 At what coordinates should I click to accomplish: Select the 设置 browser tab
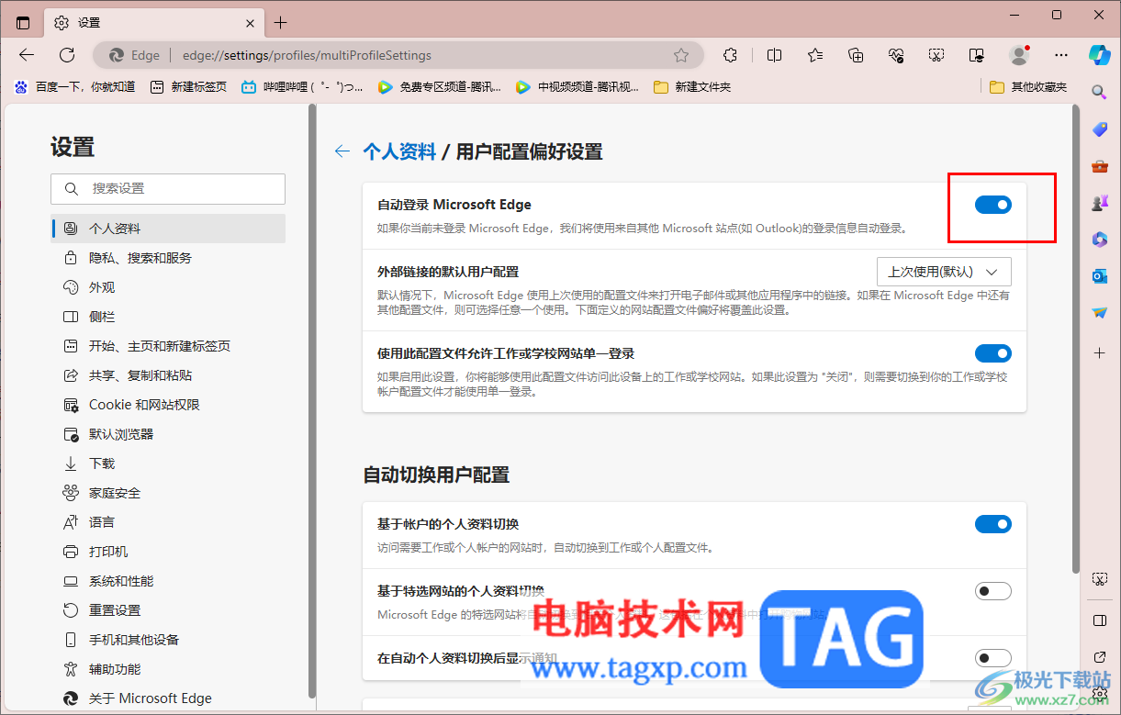coord(153,22)
